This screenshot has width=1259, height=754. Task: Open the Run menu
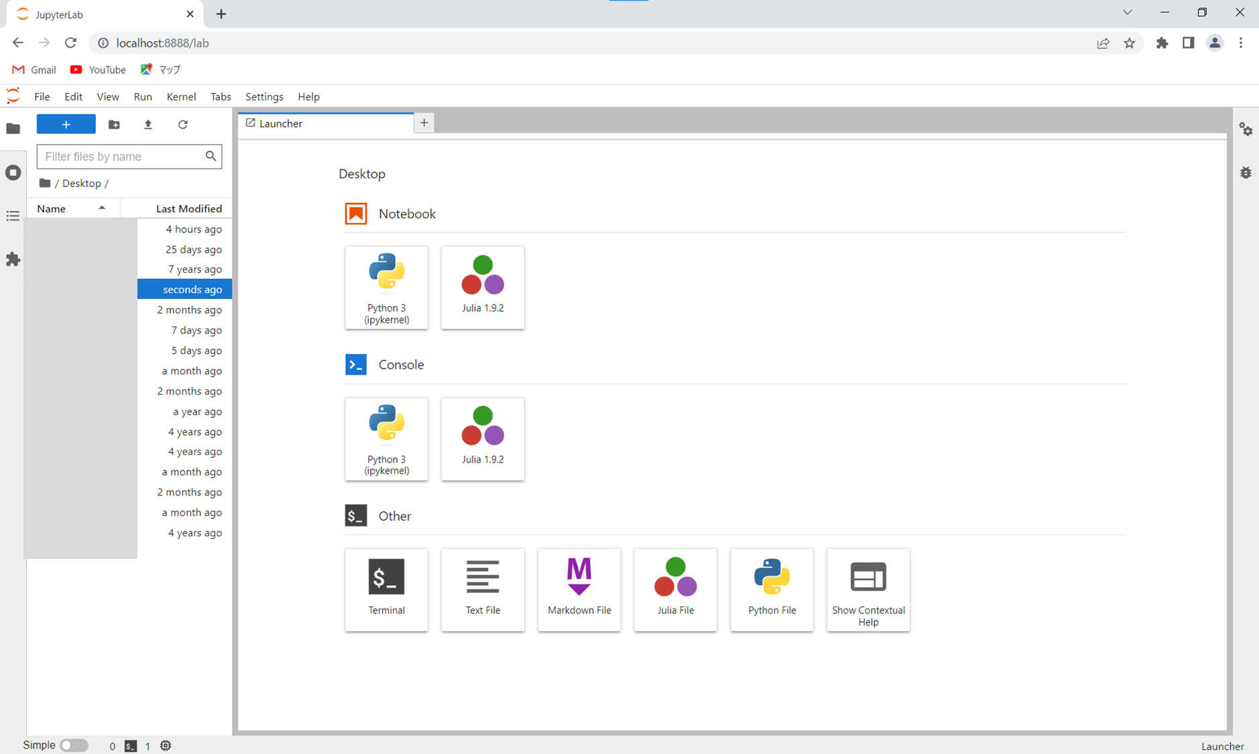[x=143, y=97]
